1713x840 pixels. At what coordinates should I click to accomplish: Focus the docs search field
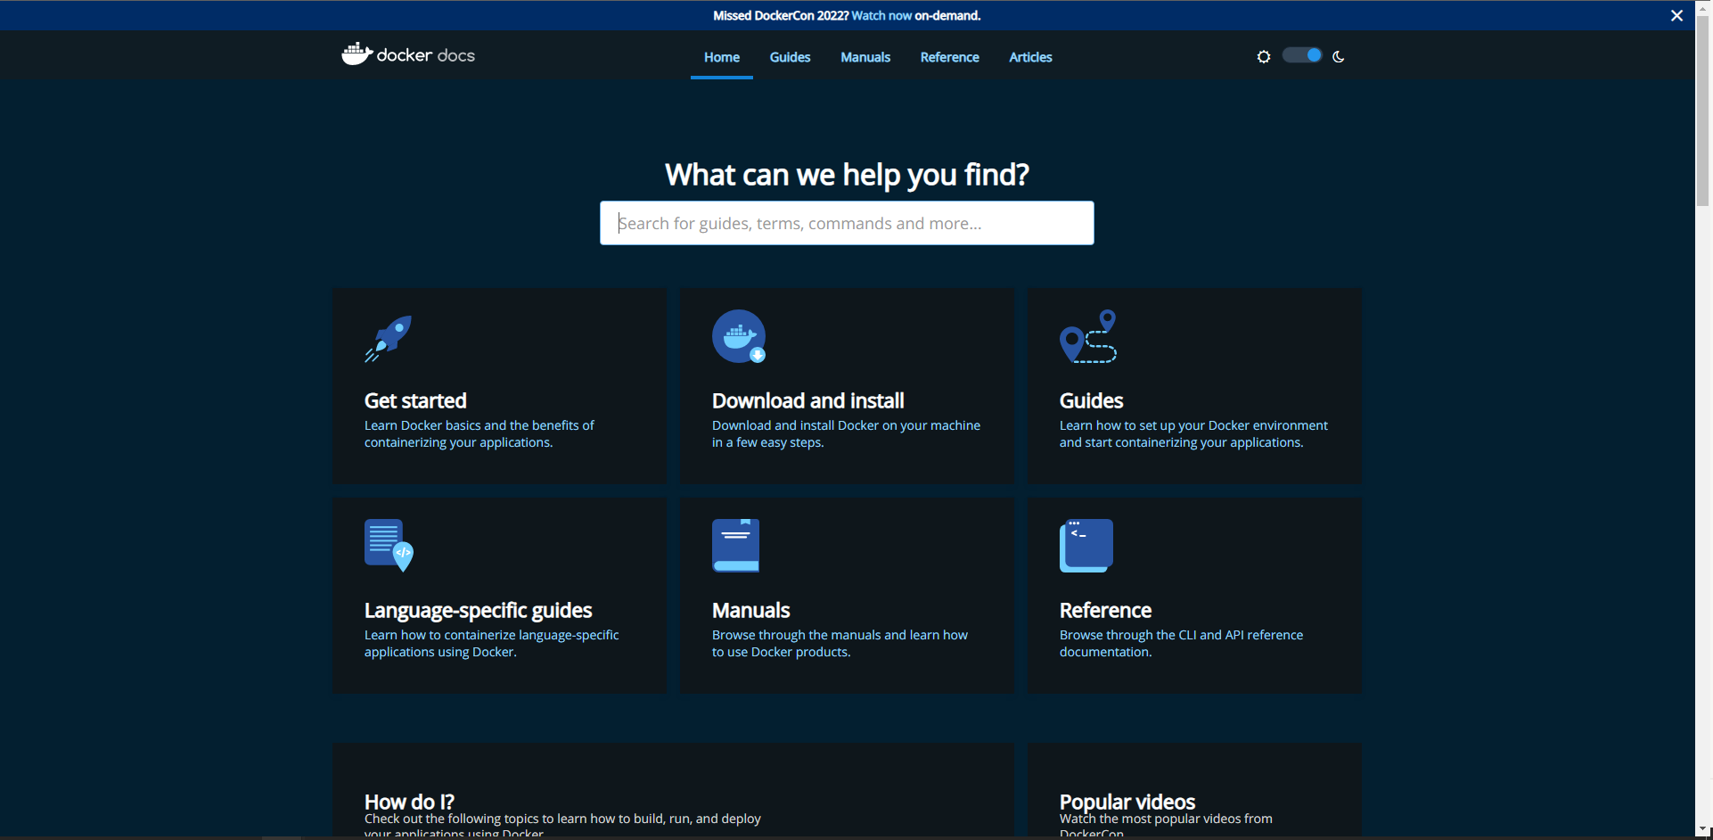point(847,223)
